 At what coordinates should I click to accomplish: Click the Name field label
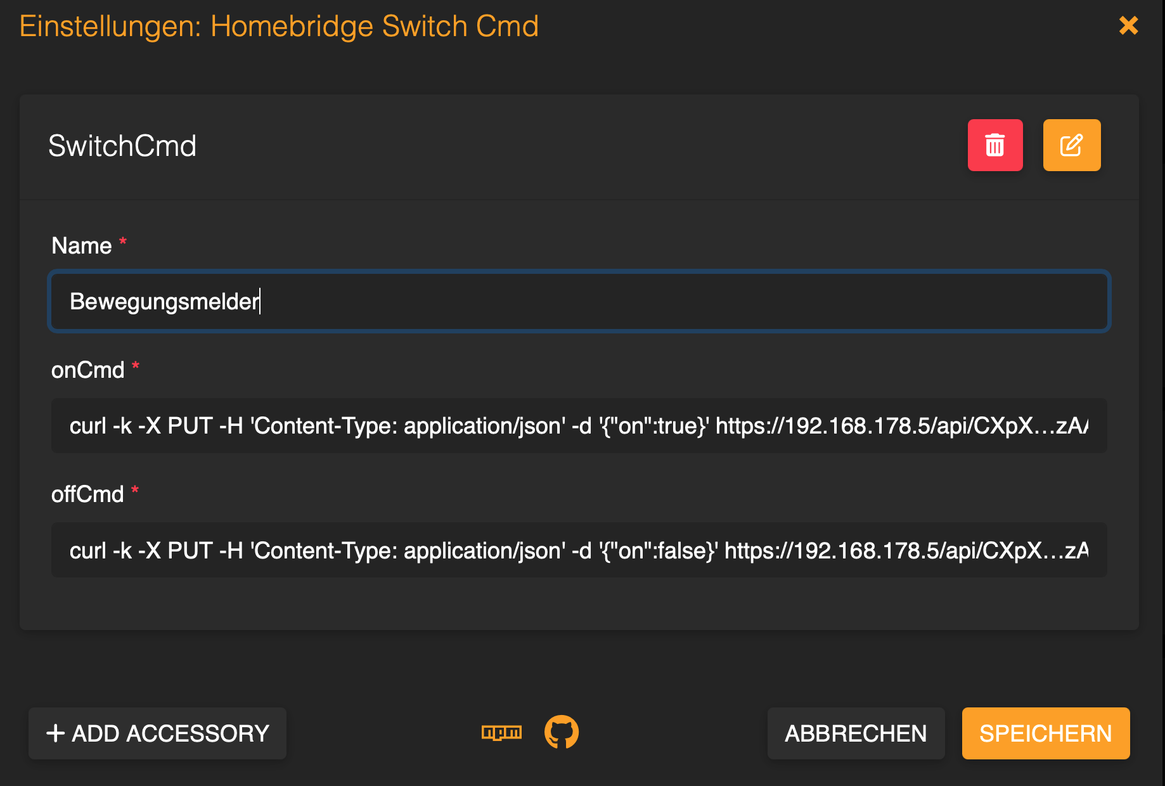[x=82, y=245]
